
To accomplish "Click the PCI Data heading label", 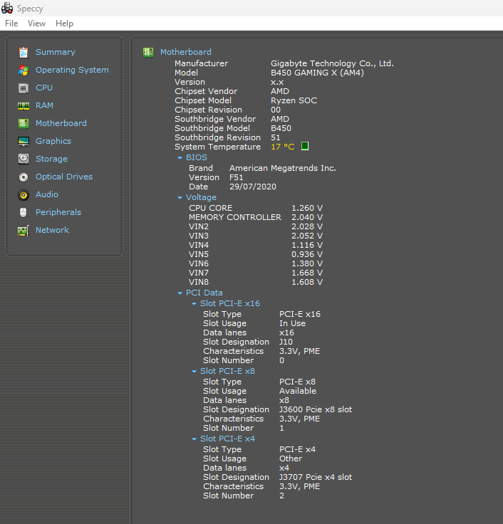I will click(204, 293).
